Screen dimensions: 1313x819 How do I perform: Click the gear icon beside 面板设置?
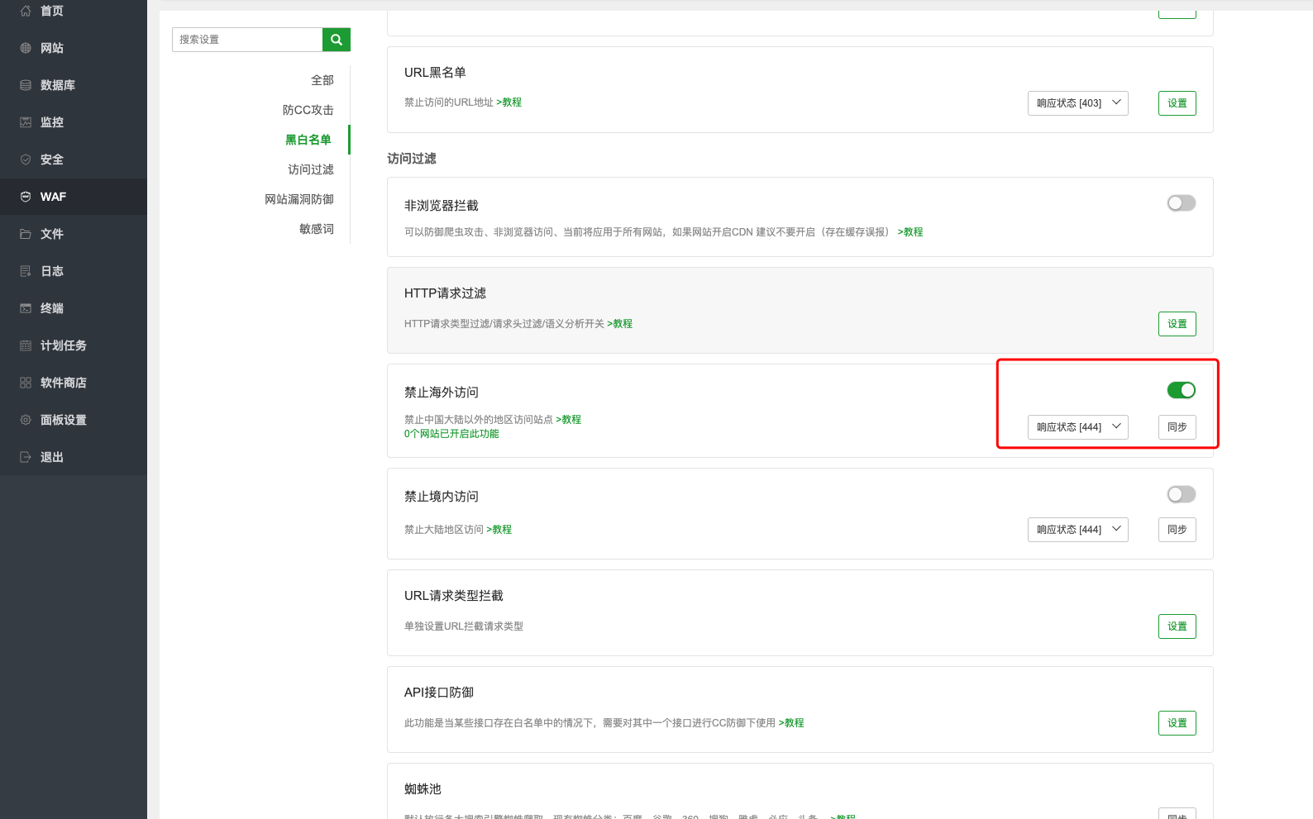pos(26,420)
